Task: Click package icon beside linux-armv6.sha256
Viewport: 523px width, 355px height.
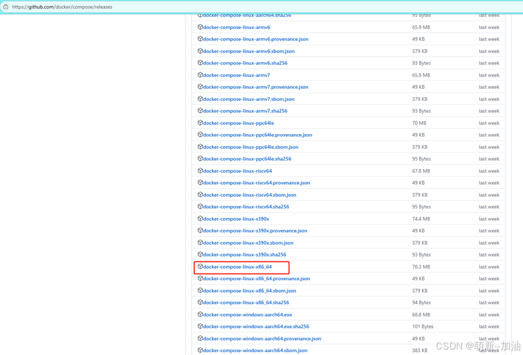Action: click(x=200, y=63)
